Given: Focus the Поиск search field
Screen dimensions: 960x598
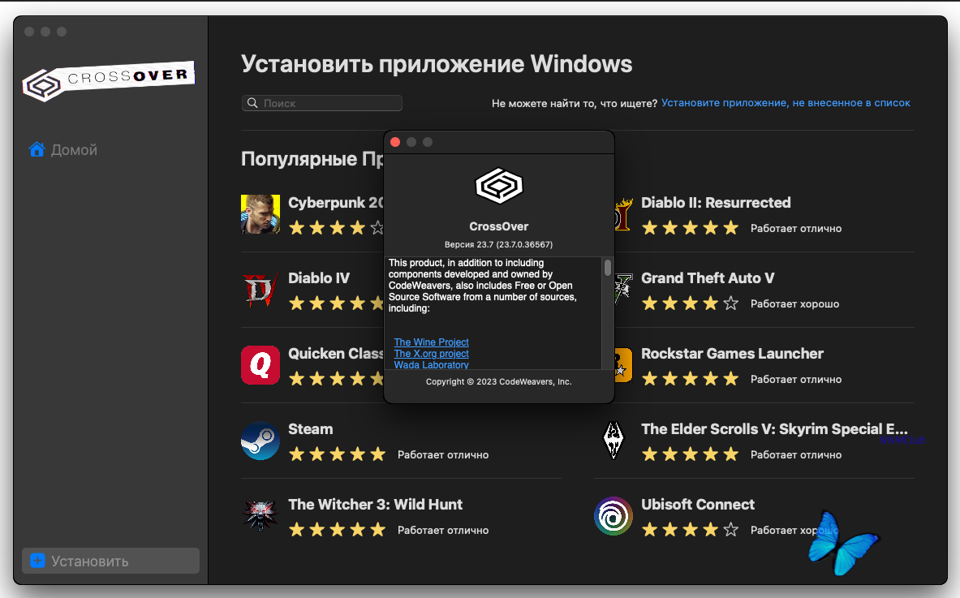Looking at the screenshot, I should tap(322, 103).
